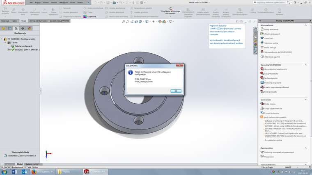The height and width of the screenshot is (175, 312).
Task: Open the Edycja menu
Action: click(38, 2)
